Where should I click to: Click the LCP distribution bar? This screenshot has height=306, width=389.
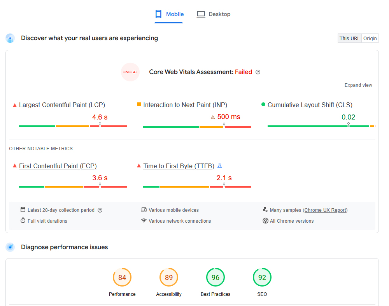coord(73,126)
